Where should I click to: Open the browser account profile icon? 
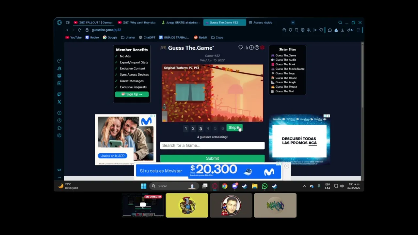pos(336,30)
